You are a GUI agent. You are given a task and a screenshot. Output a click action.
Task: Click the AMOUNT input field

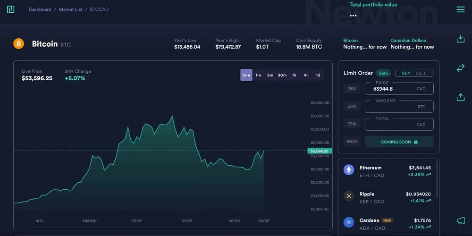[x=399, y=106]
